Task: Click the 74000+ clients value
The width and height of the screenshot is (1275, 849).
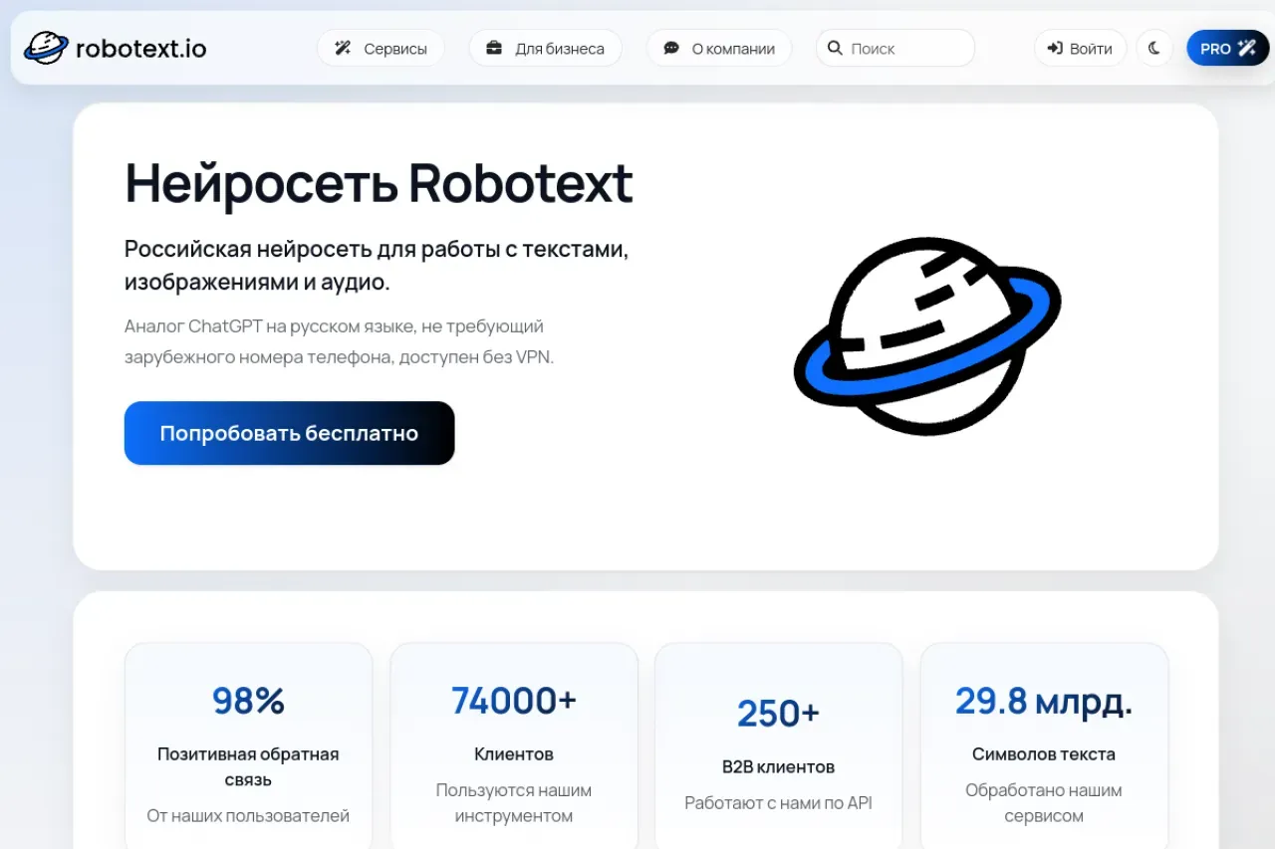Action: [x=514, y=700]
